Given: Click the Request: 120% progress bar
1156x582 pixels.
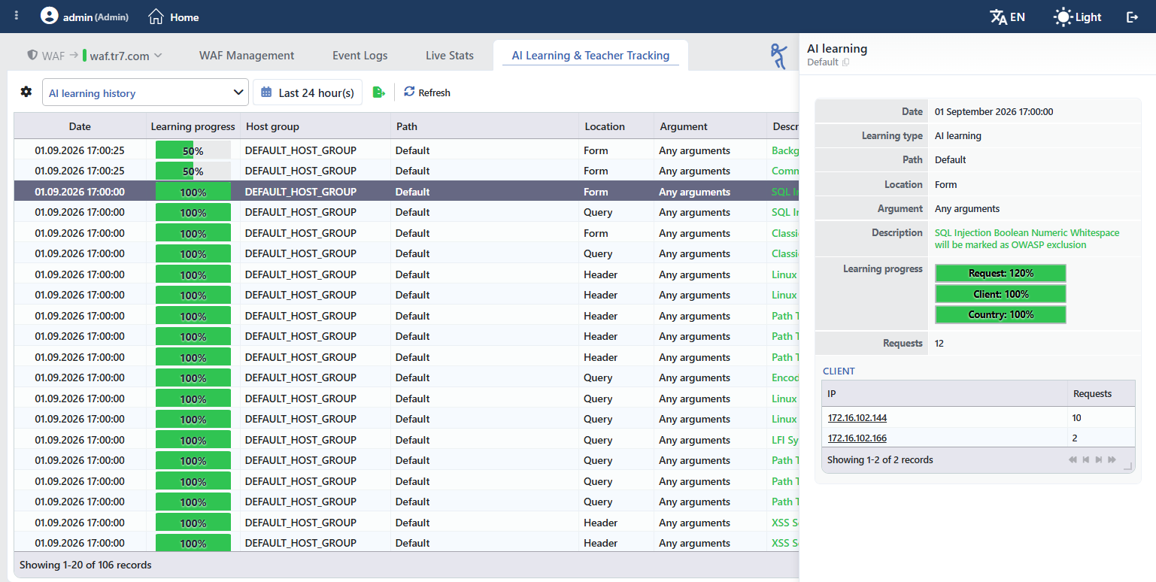Looking at the screenshot, I should tap(1000, 273).
